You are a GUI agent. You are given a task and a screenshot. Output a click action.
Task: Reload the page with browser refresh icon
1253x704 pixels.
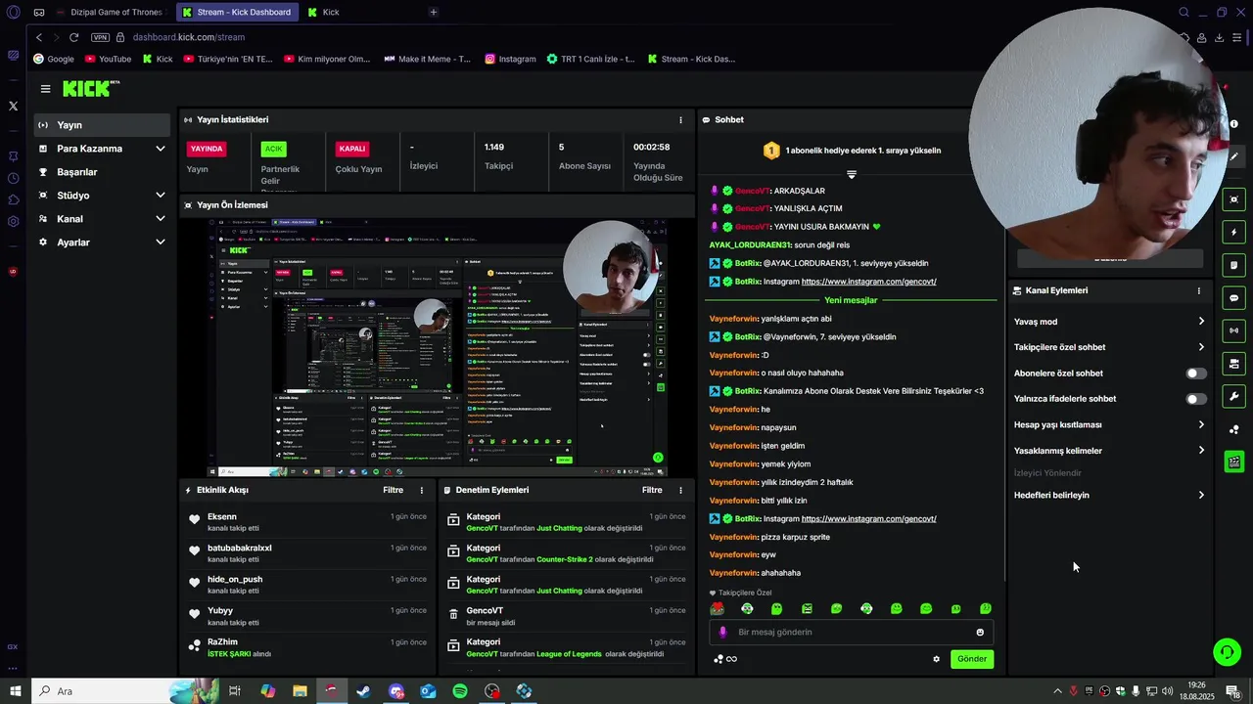[x=73, y=37]
